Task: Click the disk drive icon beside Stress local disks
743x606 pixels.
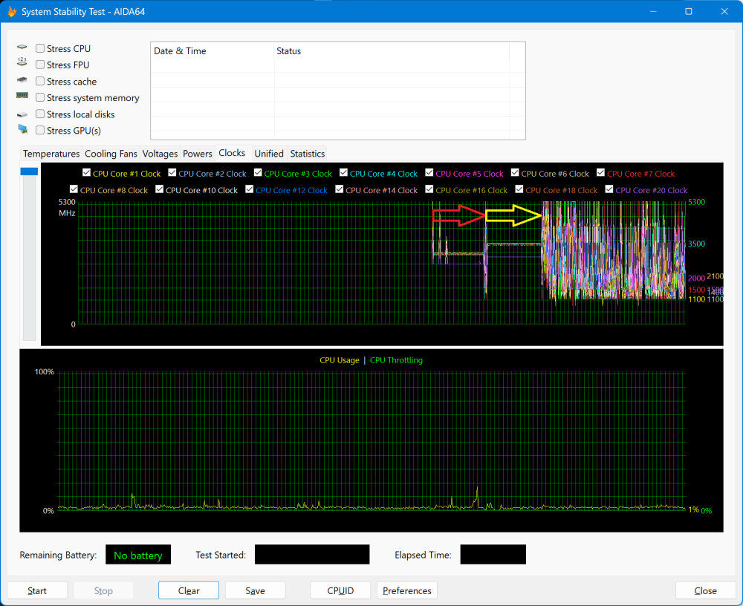Action: (22, 114)
